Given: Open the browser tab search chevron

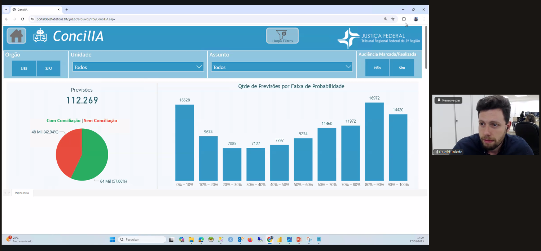Looking at the screenshot, I should pyautogui.click(x=6, y=9).
